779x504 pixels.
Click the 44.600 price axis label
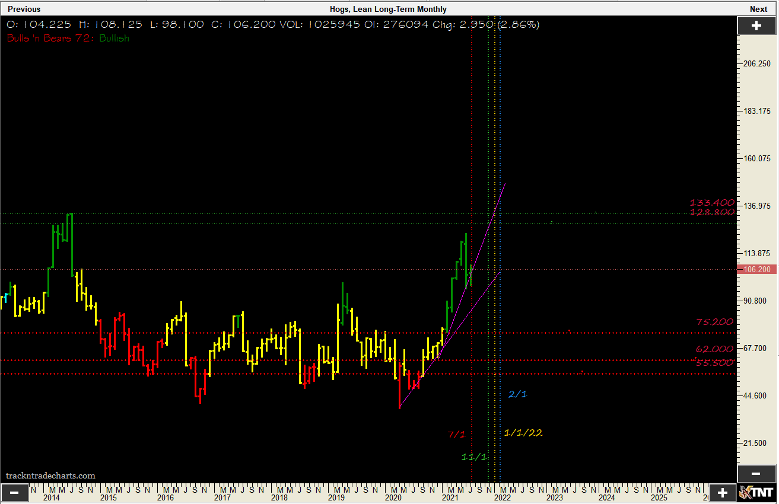(x=756, y=395)
